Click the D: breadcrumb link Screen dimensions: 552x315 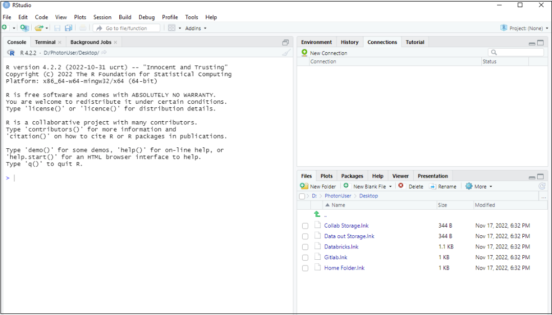click(x=314, y=196)
